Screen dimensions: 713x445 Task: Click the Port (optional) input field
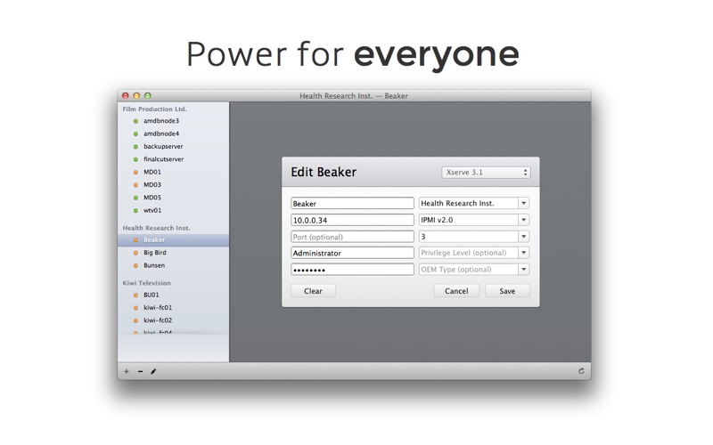tap(352, 237)
